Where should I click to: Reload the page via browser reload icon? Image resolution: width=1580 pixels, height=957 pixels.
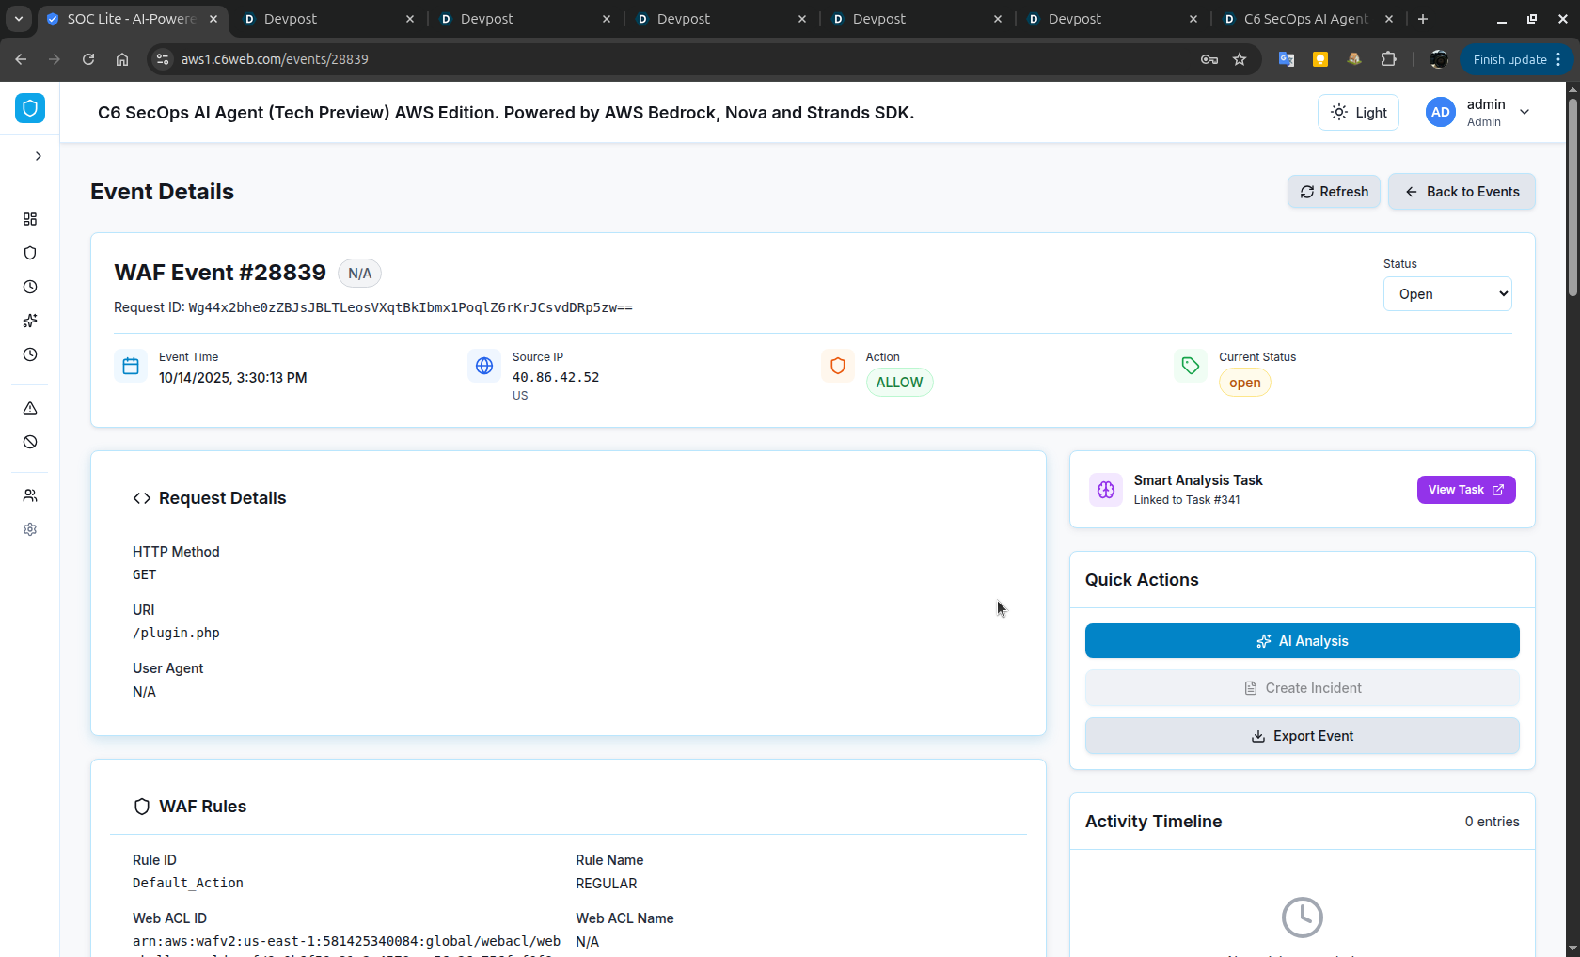[88, 59]
